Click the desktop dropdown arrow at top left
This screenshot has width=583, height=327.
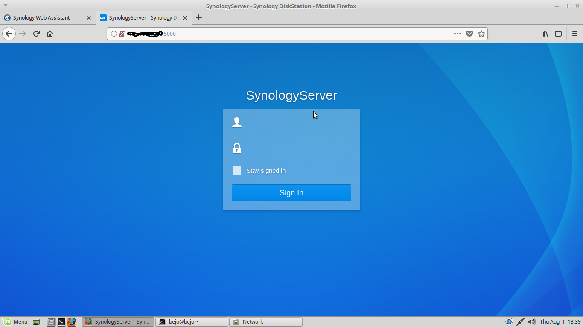(5, 5)
